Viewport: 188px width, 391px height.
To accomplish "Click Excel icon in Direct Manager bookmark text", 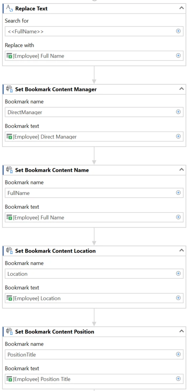I will coord(9,137).
